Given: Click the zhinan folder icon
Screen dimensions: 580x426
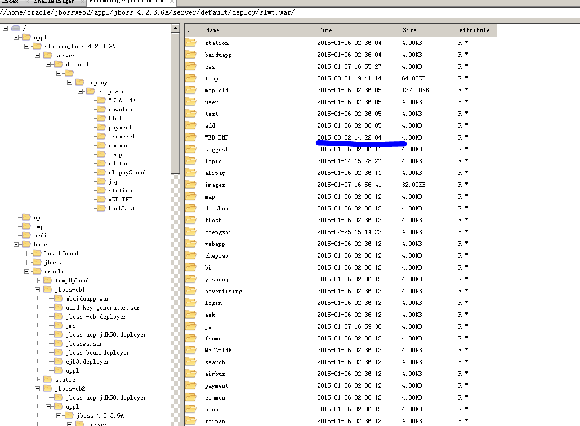Looking at the screenshot, I should point(191,421).
